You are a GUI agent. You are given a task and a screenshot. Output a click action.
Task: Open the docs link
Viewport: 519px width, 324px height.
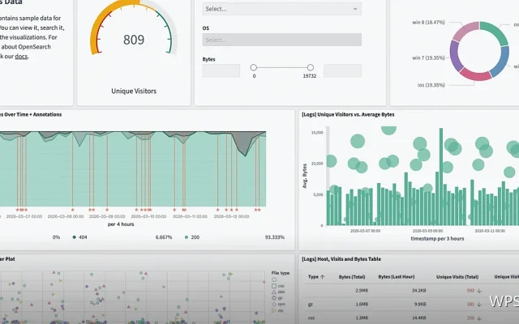point(21,56)
